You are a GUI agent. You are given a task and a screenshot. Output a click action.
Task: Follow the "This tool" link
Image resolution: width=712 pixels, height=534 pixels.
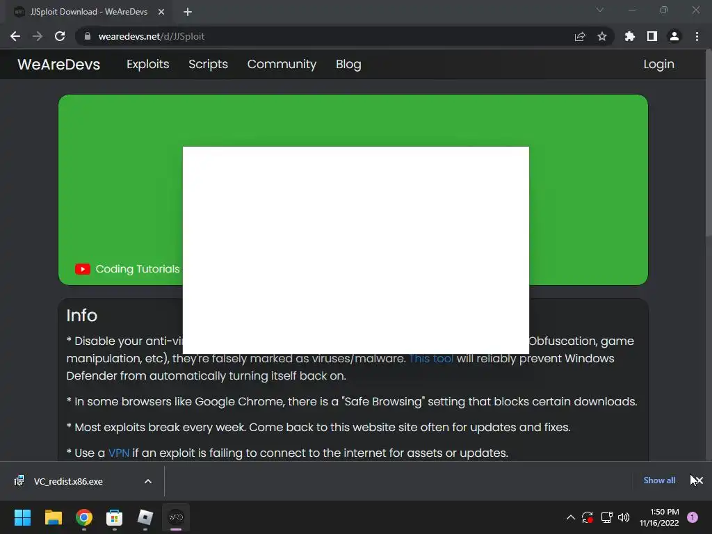coord(431,358)
